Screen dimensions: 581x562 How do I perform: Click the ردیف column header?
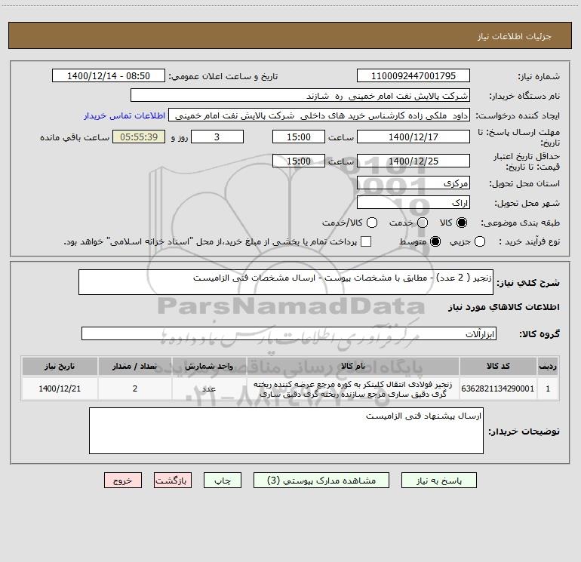pos(548,367)
